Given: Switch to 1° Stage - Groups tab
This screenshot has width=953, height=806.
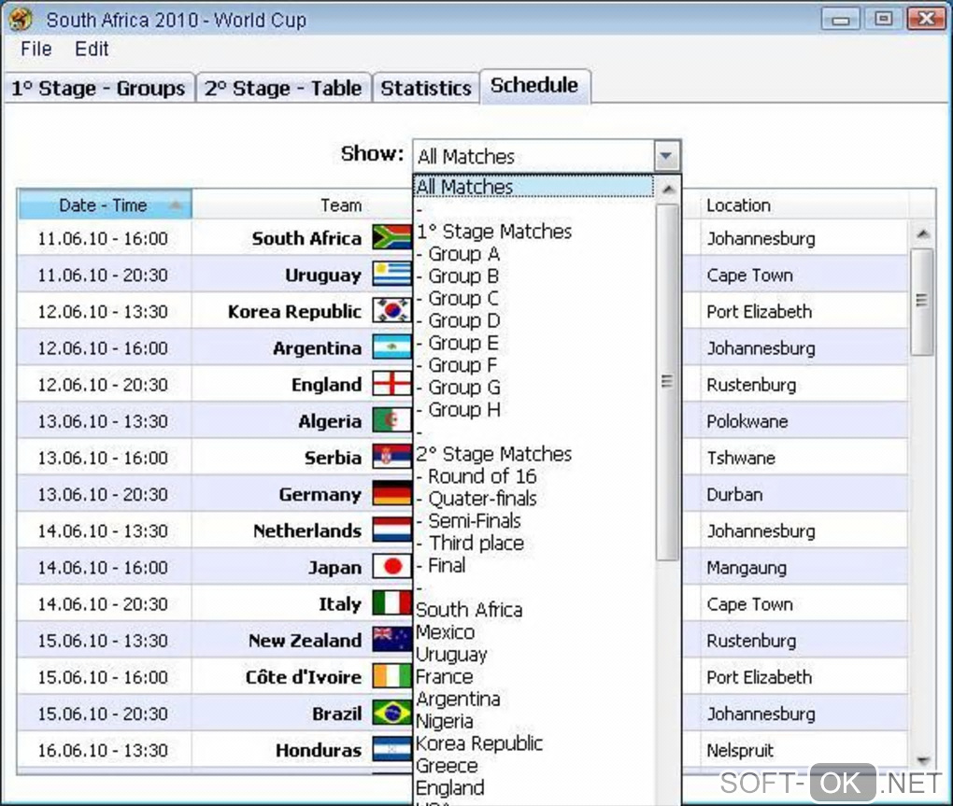Looking at the screenshot, I should click(98, 88).
